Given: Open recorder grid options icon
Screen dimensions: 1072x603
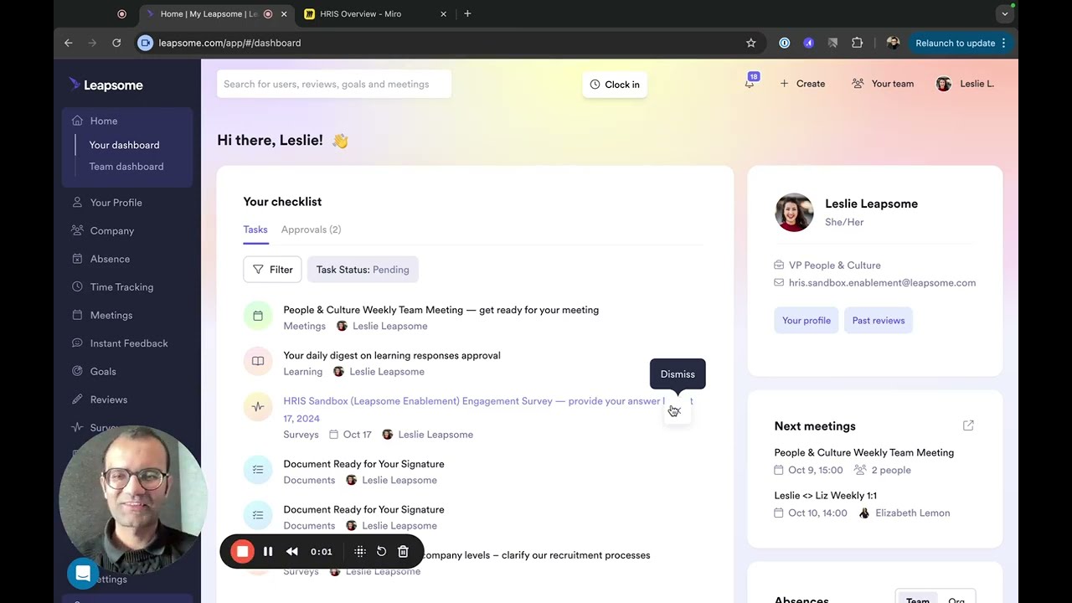Looking at the screenshot, I should click(360, 551).
